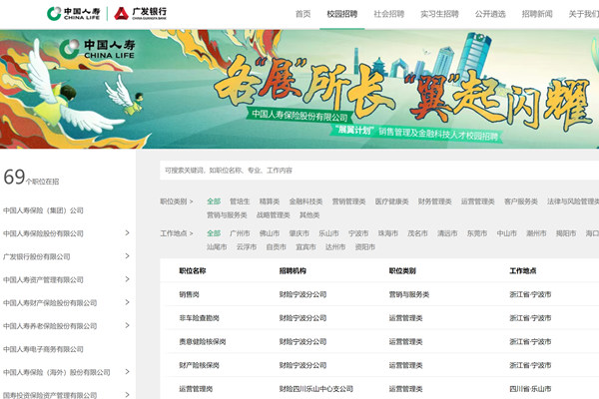Filter job category by 精算类
The width and height of the screenshot is (599, 399).
click(270, 201)
